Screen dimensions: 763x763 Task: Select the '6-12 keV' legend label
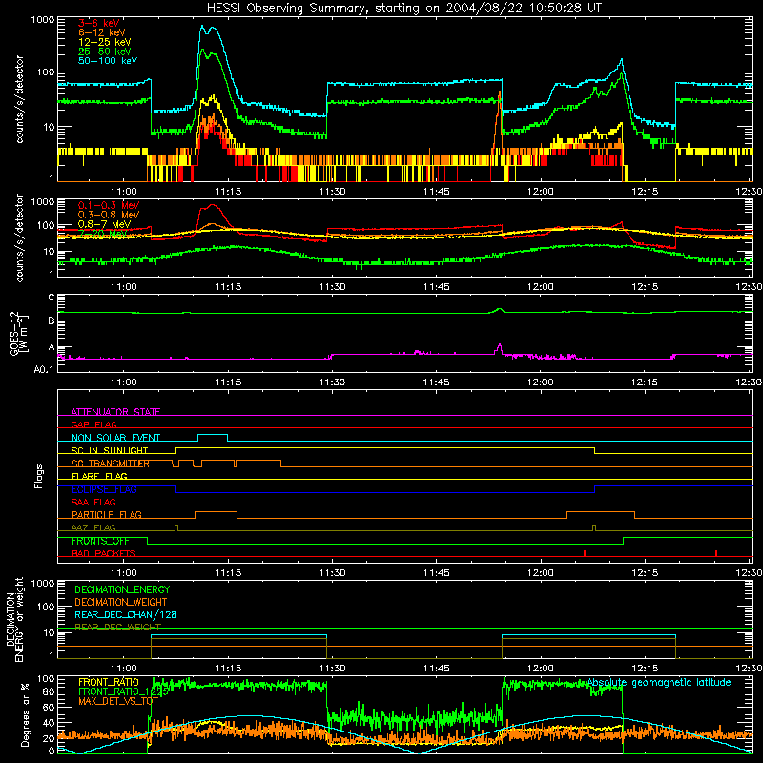coord(102,32)
